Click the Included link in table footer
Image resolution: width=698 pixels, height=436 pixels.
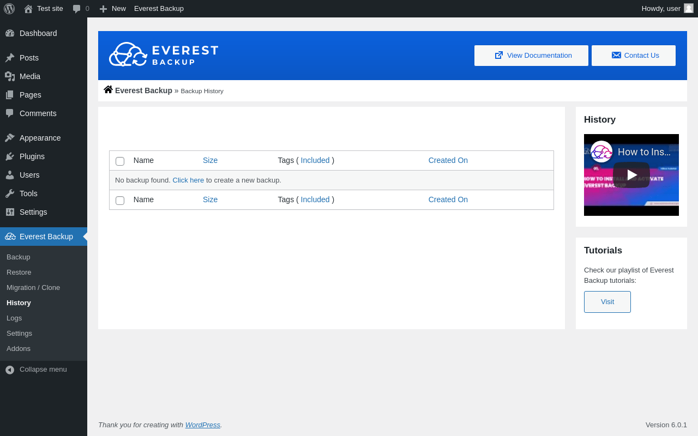coord(315,199)
